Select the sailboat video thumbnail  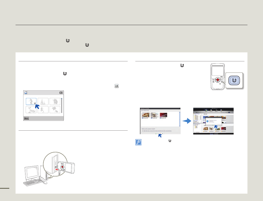[43, 101]
